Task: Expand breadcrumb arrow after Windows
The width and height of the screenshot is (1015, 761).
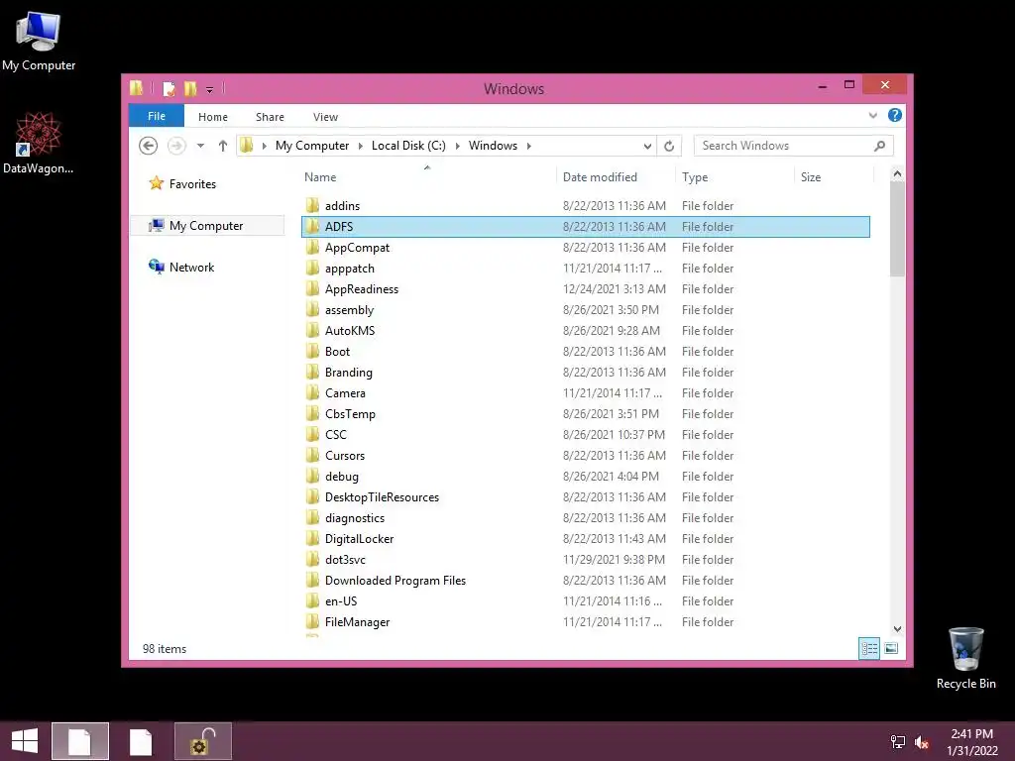Action: [529, 147]
